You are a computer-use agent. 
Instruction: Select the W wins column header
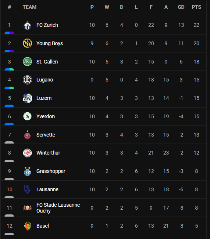(x=107, y=7)
